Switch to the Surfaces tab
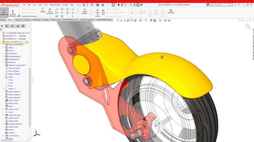The width and height of the screenshot is (254, 142). [x=28, y=20]
